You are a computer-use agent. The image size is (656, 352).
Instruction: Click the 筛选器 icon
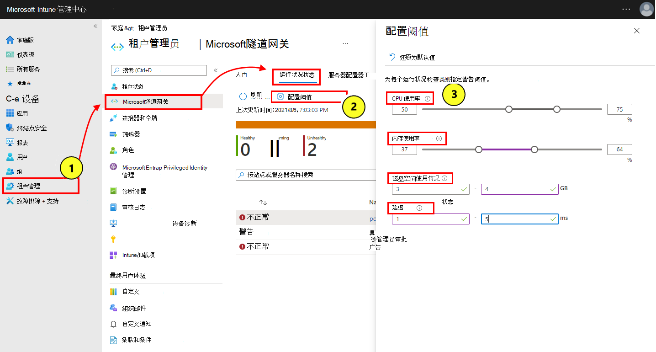(113, 134)
